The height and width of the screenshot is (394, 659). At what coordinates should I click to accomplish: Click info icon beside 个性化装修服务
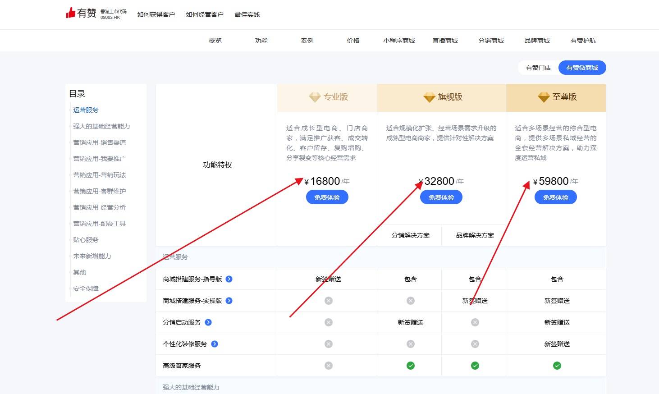coord(215,344)
